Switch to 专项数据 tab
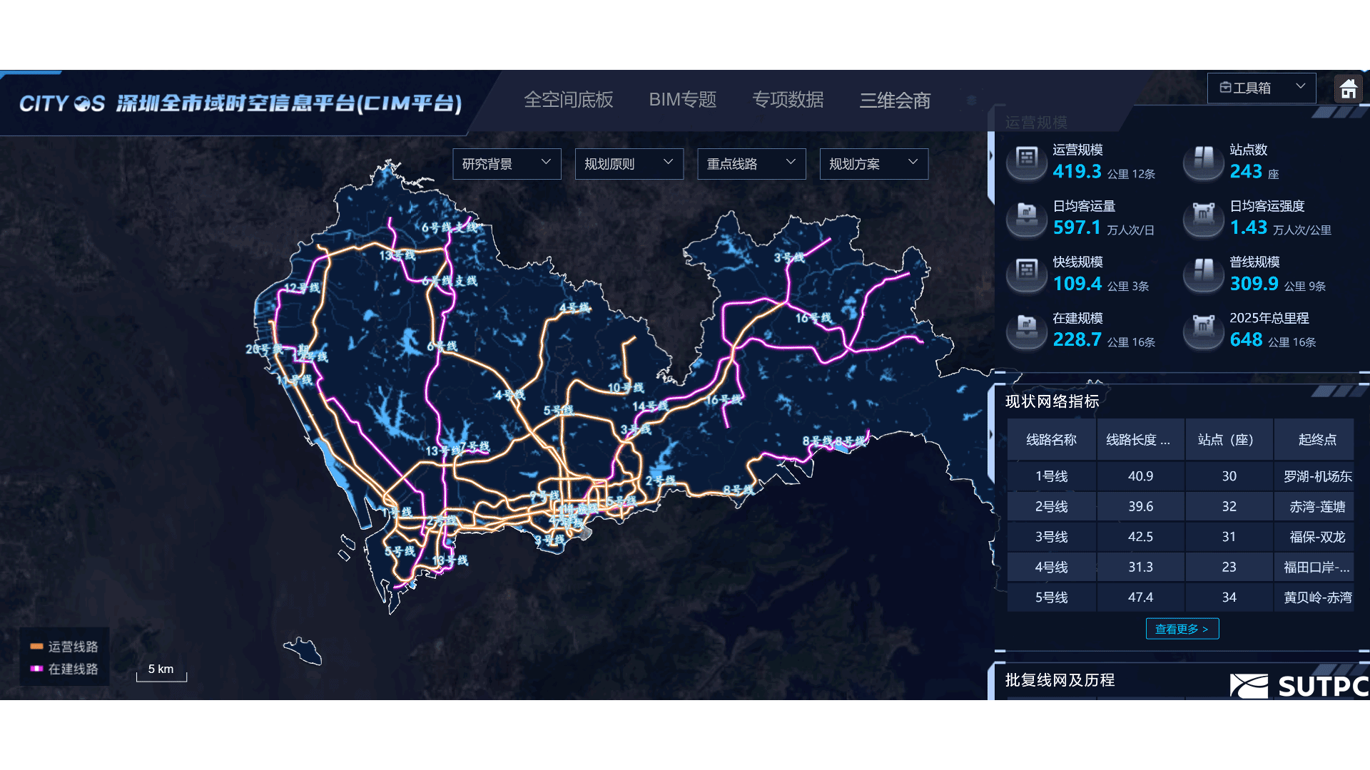 pyautogui.click(x=788, y=100)
